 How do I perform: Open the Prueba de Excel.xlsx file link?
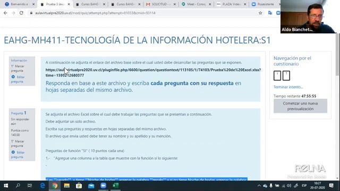(x=153, y=73)
